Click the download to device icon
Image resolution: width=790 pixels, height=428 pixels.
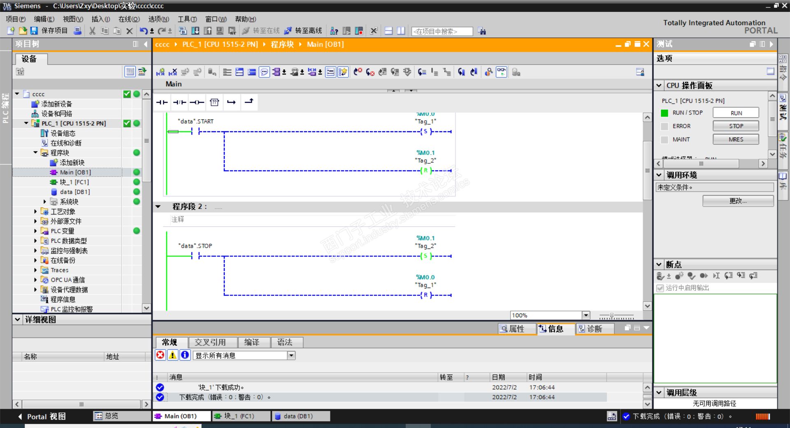[x=195, y=31]
